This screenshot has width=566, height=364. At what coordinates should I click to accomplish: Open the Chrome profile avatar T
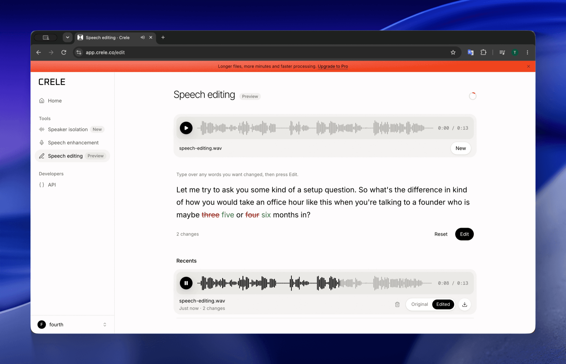[515, 52]
